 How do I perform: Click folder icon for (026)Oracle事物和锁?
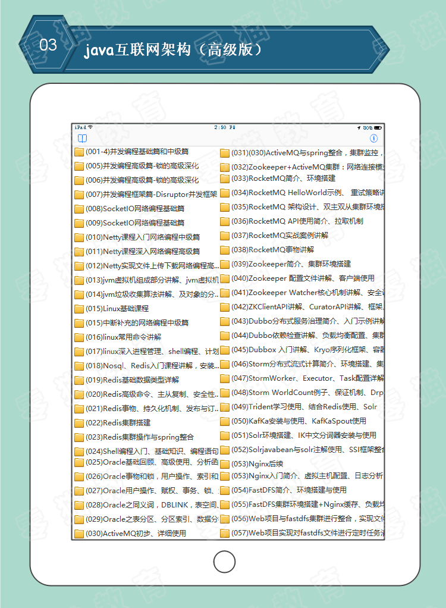pyautogui.click(x=79, y=477)
